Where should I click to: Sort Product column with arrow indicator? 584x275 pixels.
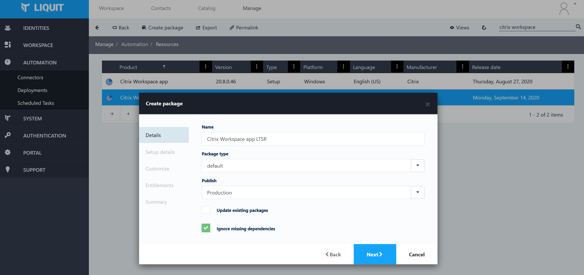pos(164,67)
